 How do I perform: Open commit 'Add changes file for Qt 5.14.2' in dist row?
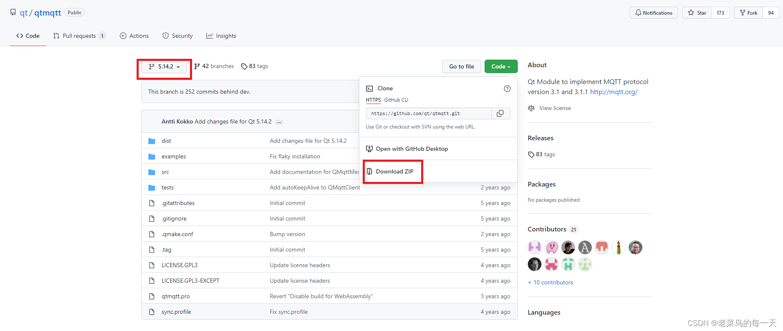tap(308, 141)
